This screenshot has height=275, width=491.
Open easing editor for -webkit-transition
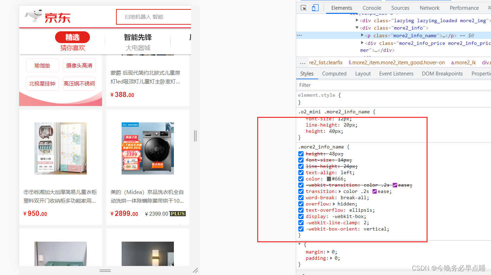(x=395, y=185)
